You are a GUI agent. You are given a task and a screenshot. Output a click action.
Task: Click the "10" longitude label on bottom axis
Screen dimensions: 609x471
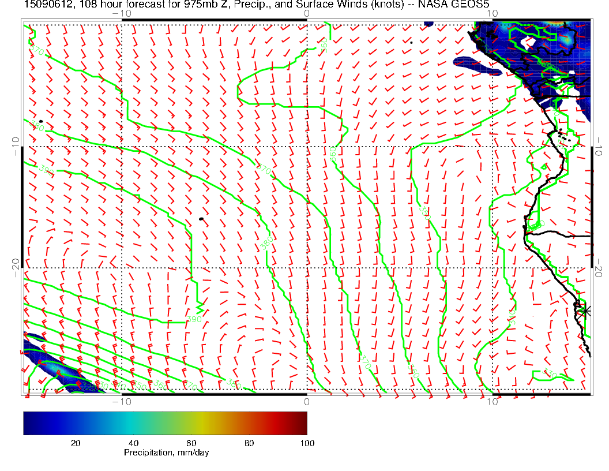(x=492, y=401)
